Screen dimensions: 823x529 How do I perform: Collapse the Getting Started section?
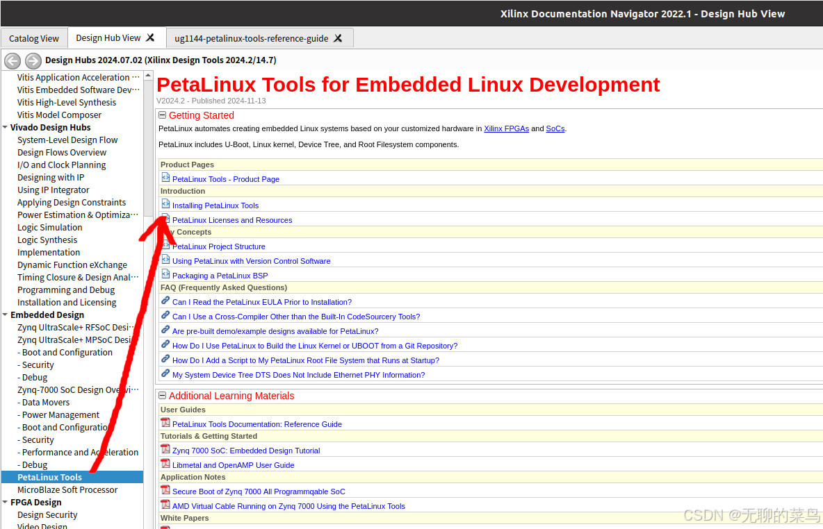point(162,115)
